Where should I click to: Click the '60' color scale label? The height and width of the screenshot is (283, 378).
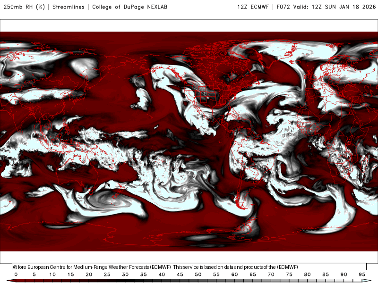tap(234, 275)
